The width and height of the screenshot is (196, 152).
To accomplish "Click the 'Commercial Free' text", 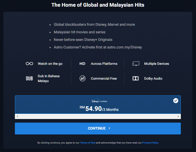I will tap(104, 78).
